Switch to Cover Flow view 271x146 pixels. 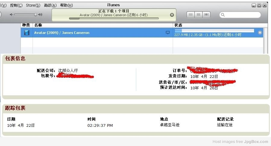206,15
